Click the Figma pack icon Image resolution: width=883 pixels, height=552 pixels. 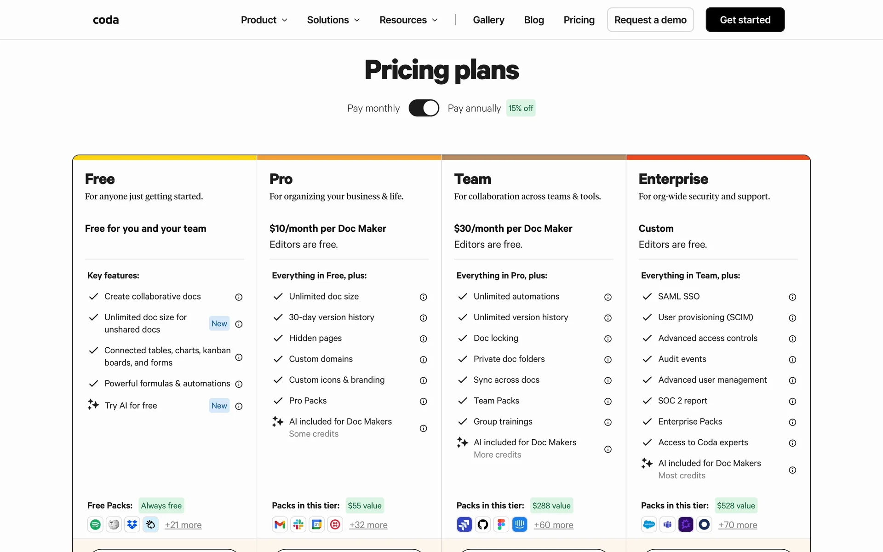point(501,524)
